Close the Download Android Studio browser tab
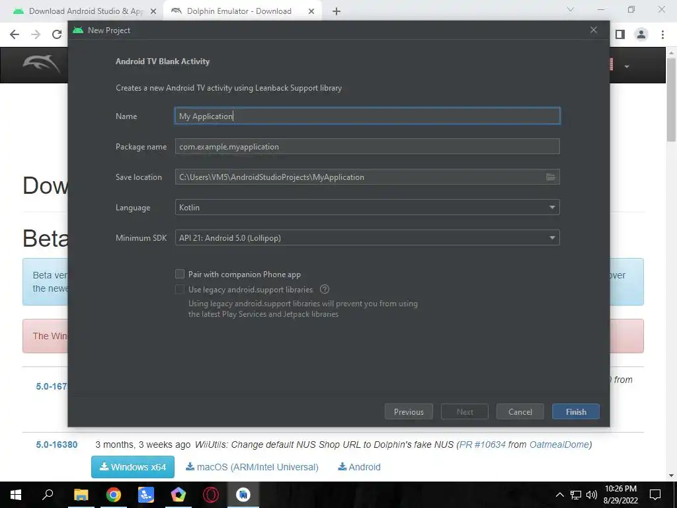Screen dimensions: 677x508 (x=153, y=11)
